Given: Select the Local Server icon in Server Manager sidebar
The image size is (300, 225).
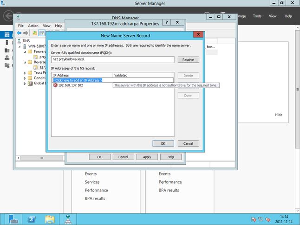Looking at the screenshot, I should [7, 42].
